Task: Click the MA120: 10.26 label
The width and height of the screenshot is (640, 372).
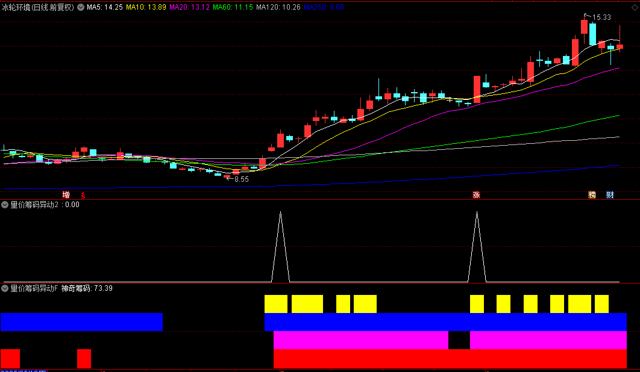Action: (x=278, y=7)
